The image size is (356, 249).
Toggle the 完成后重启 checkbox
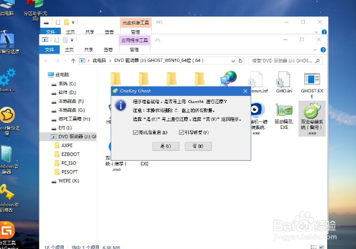135,132
